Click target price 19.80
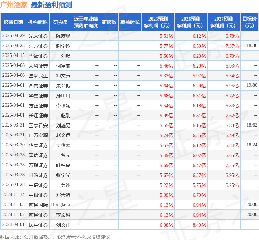 [252, 85]
